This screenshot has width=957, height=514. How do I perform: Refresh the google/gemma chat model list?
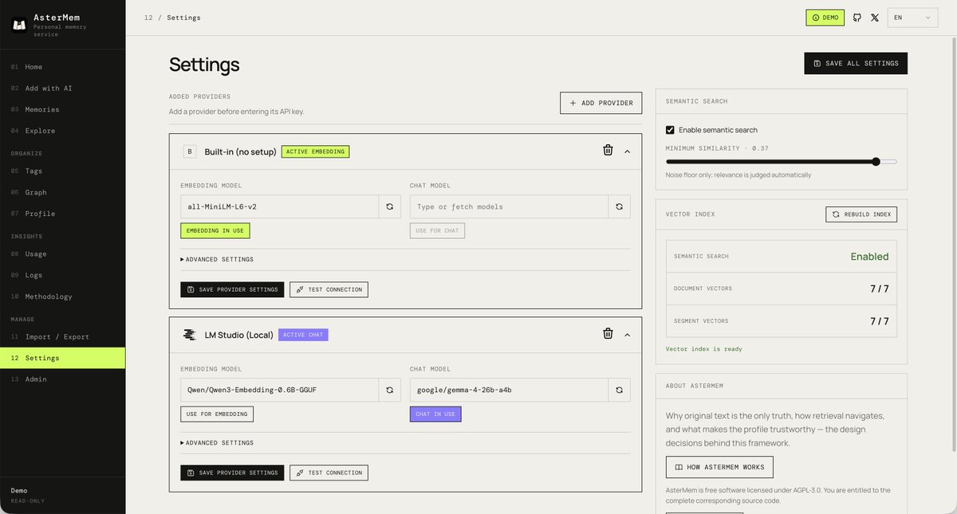point(619,390)
